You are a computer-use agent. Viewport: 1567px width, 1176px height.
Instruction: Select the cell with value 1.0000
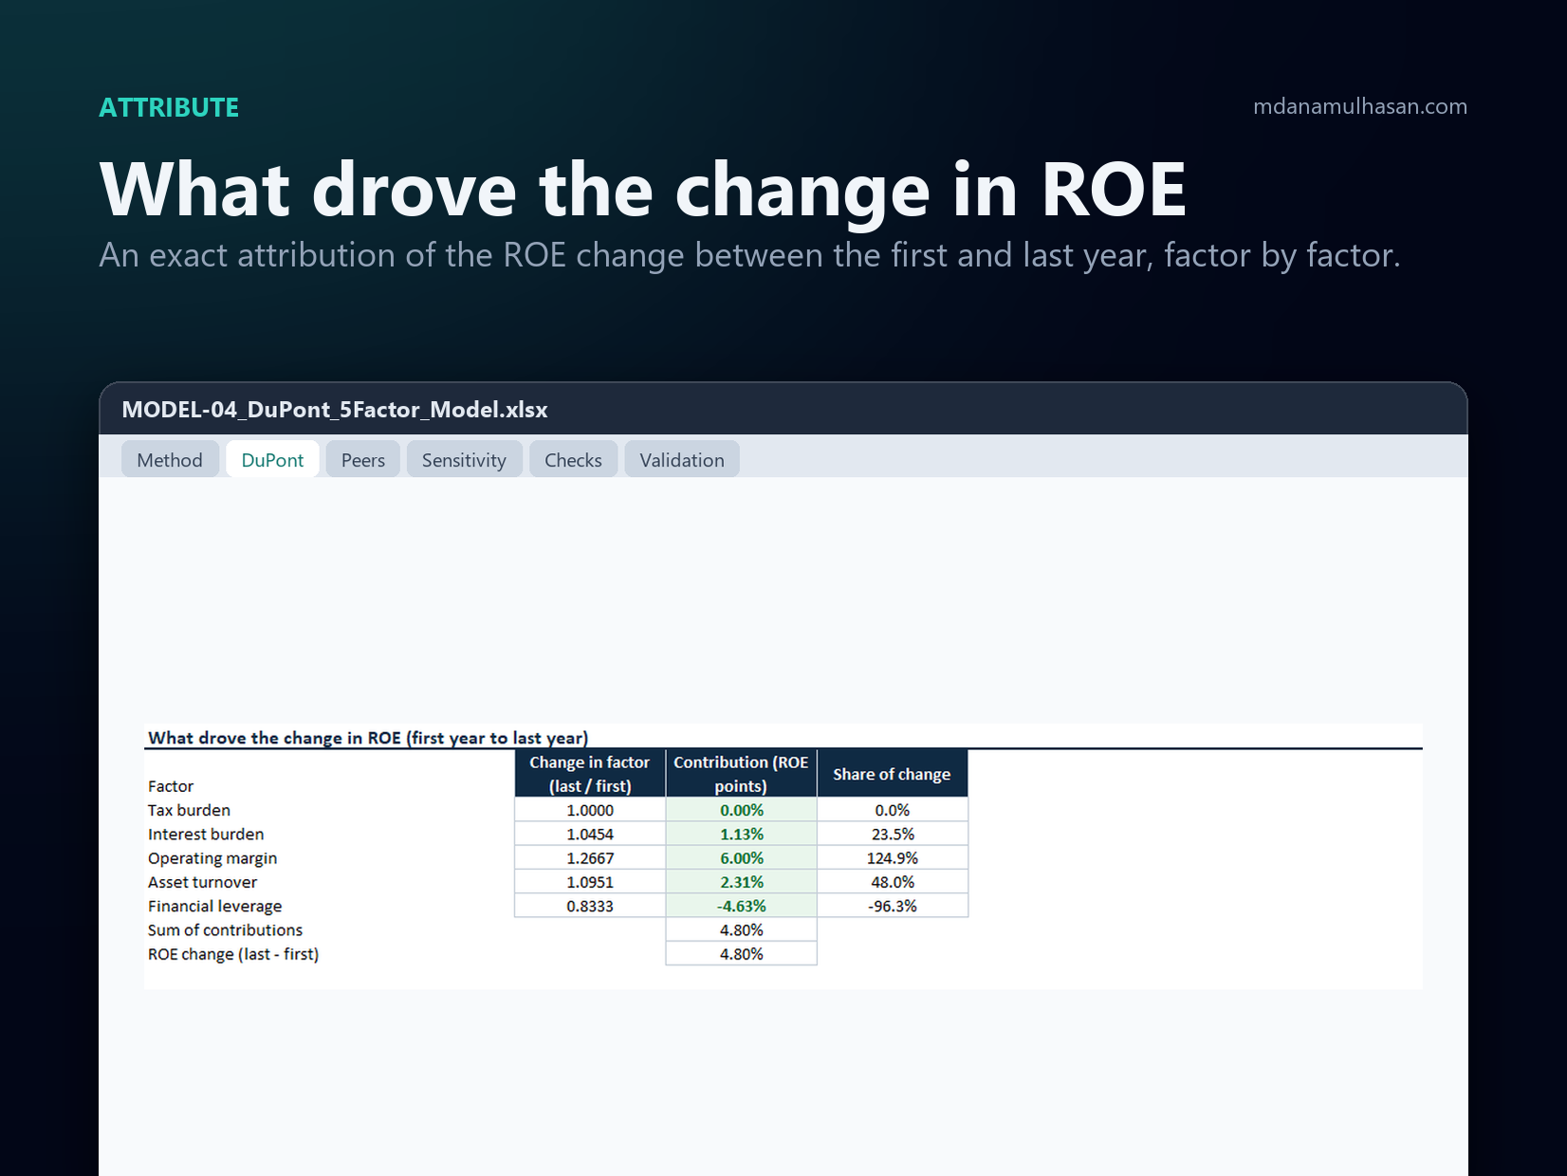click(590, 810)
